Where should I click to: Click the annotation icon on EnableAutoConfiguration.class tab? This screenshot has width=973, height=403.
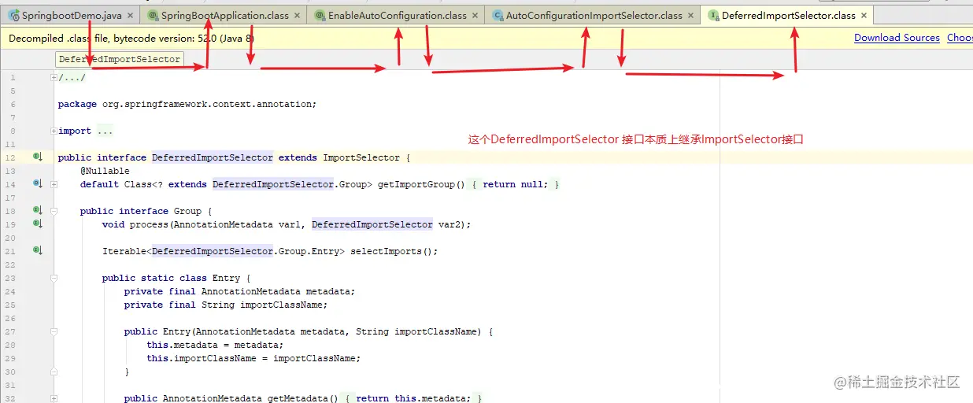pyautogui.click(x=320, y=15)
